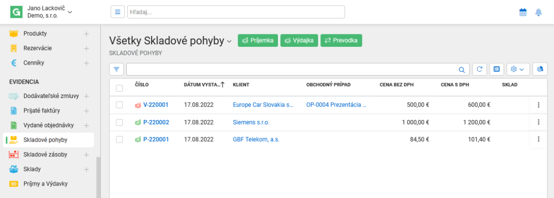Open client link Siemens s.r.o.
The height and width of the screenshot is (198, 554).
point(251,122)
